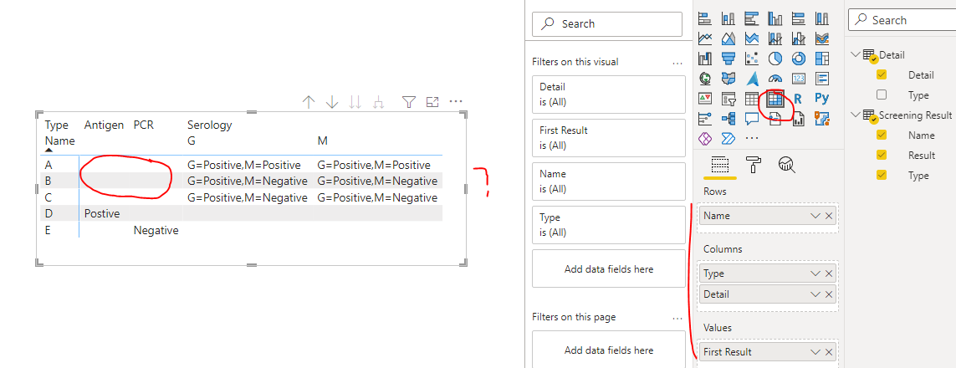The width and height of the screenshot is (956, 368).
Task: Switch to Format paint roller tab
Action: pos(754,165)
